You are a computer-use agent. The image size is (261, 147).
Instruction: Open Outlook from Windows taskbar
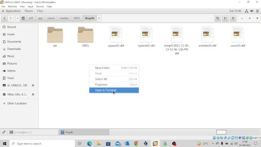click(127, 143)
